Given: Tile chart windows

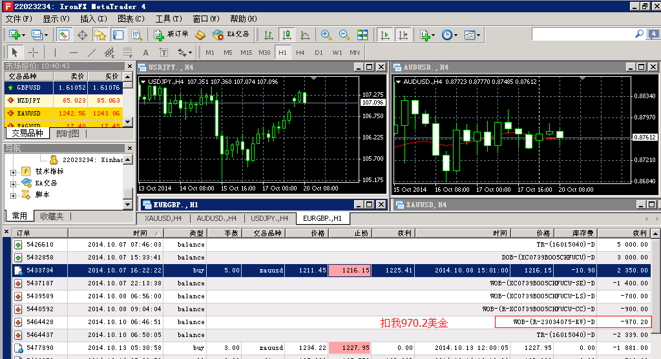Looking at the screenshot, I should (x=362, y=35).
